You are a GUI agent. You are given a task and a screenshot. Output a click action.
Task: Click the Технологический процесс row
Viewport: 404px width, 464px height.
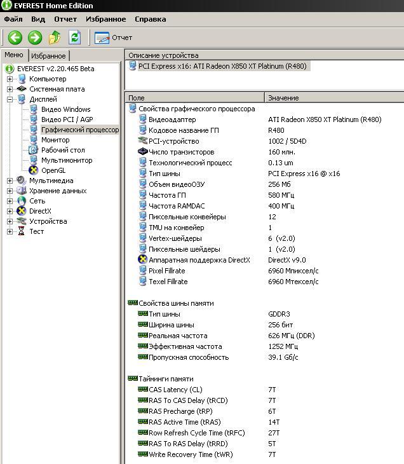pos(264,163)
